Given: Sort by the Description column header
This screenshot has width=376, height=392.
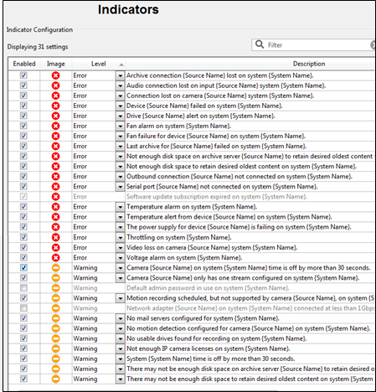Looking at the screenshot, I should (309, 64).
